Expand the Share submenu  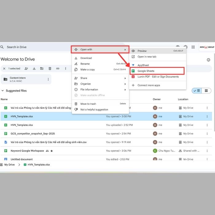[100, 78]
